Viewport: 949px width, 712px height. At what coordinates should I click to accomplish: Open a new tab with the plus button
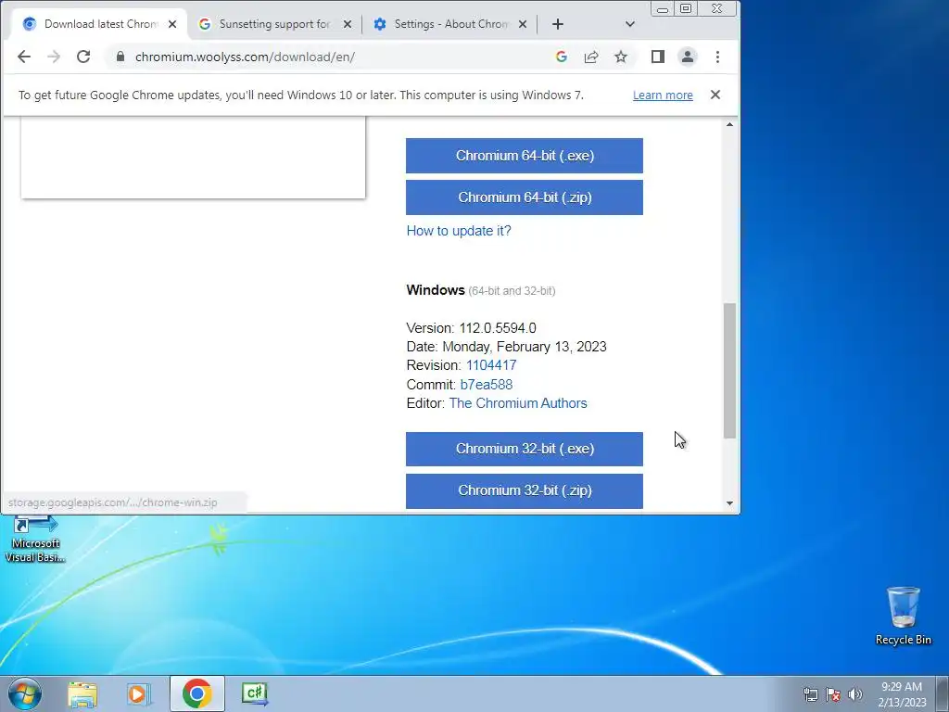(x=558, y=24)
